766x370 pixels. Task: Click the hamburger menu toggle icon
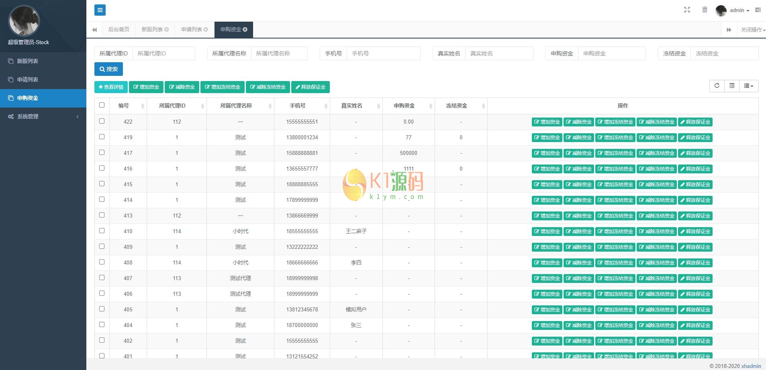(100, 10)
